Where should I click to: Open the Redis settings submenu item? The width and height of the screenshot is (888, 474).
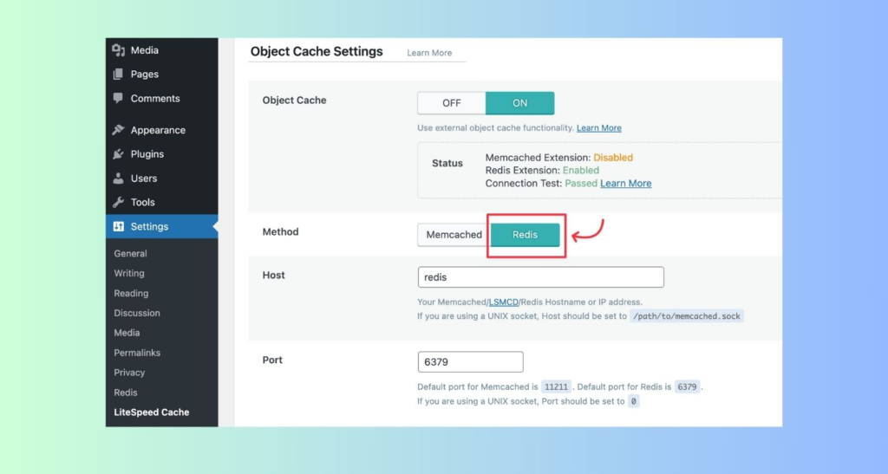(126, 393)
